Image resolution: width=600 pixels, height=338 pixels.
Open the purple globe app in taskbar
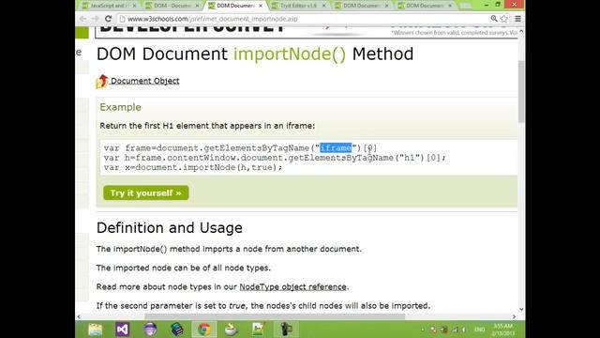coord(150,330)
